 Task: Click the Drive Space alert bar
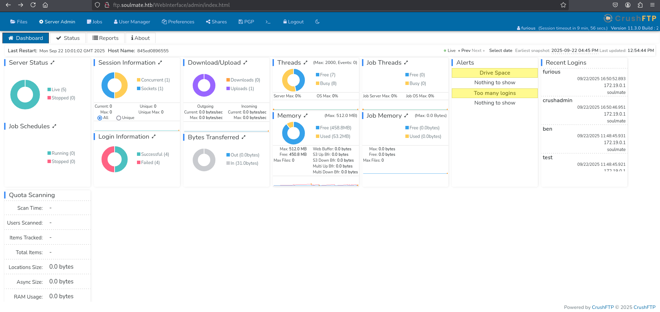pyautogui.click(x=495, y=73)
